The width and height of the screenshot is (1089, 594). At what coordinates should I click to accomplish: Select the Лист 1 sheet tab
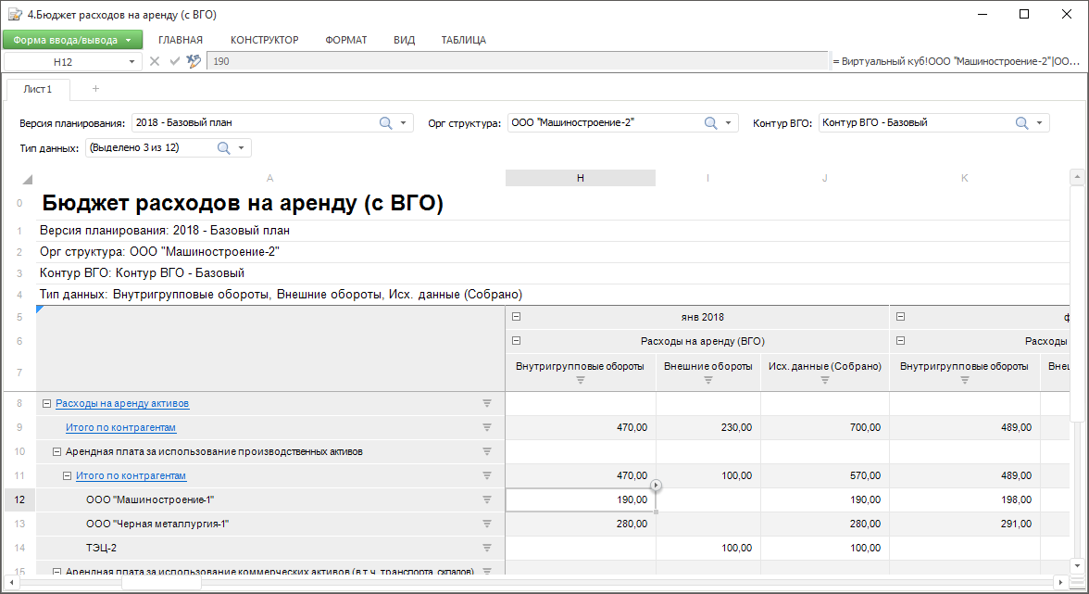click(38, 90)
